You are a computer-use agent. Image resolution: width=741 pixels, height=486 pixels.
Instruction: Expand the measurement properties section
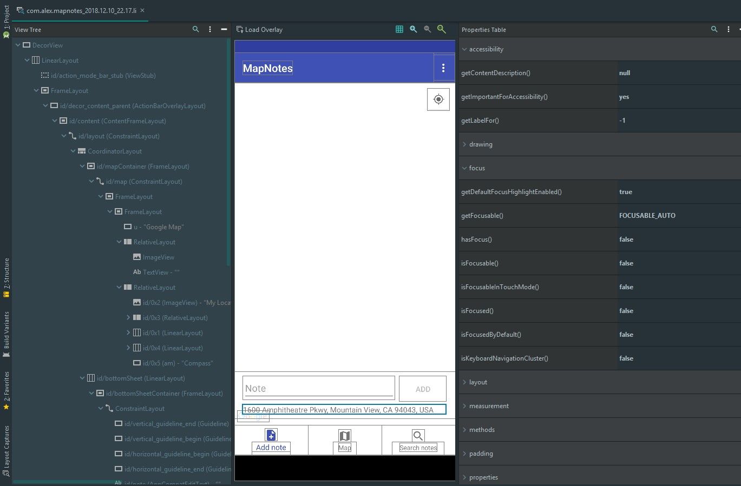click(x=464, y=406)
